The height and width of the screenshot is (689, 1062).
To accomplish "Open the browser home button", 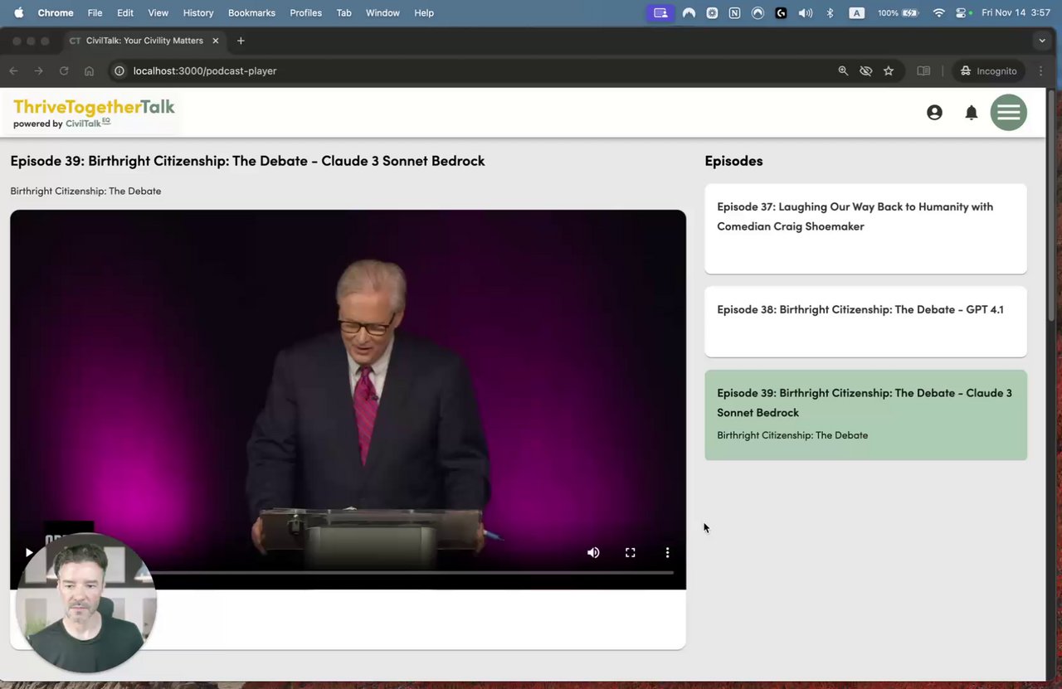I will pos(89,70).
